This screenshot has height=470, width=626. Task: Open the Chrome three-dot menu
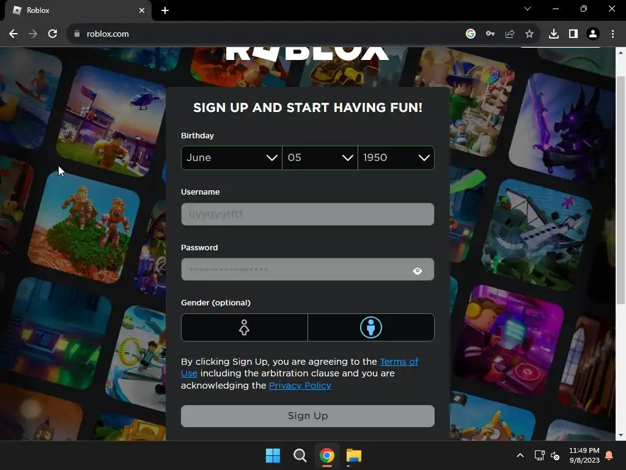click(613, 34)
